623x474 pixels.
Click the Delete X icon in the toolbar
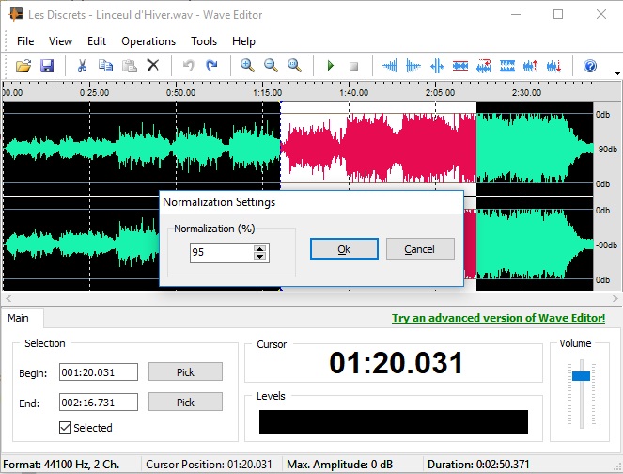[153, 65]
